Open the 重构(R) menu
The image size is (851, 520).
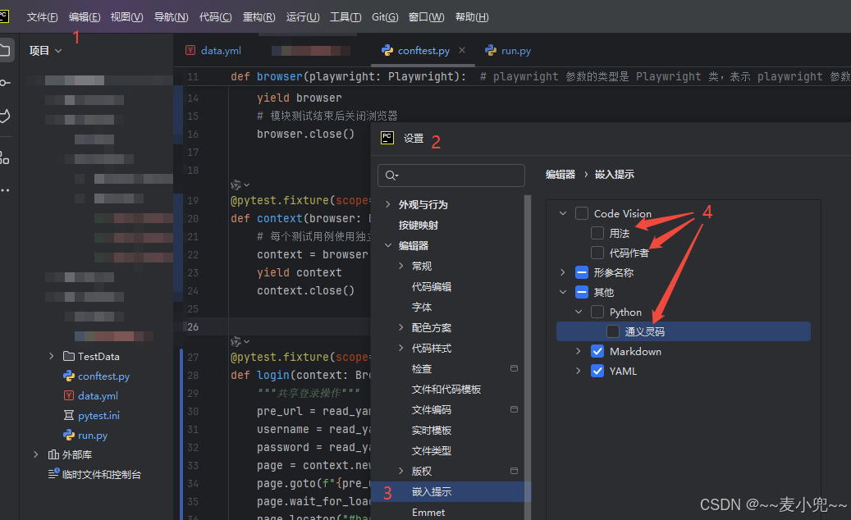259,16
